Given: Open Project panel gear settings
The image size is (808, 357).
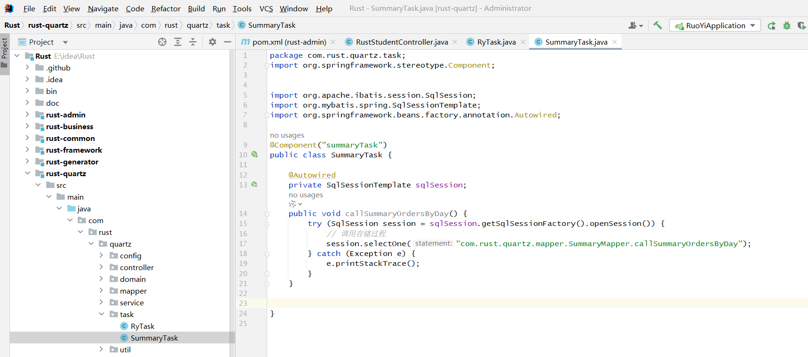Looking at the screenshot, I should 213,42.
